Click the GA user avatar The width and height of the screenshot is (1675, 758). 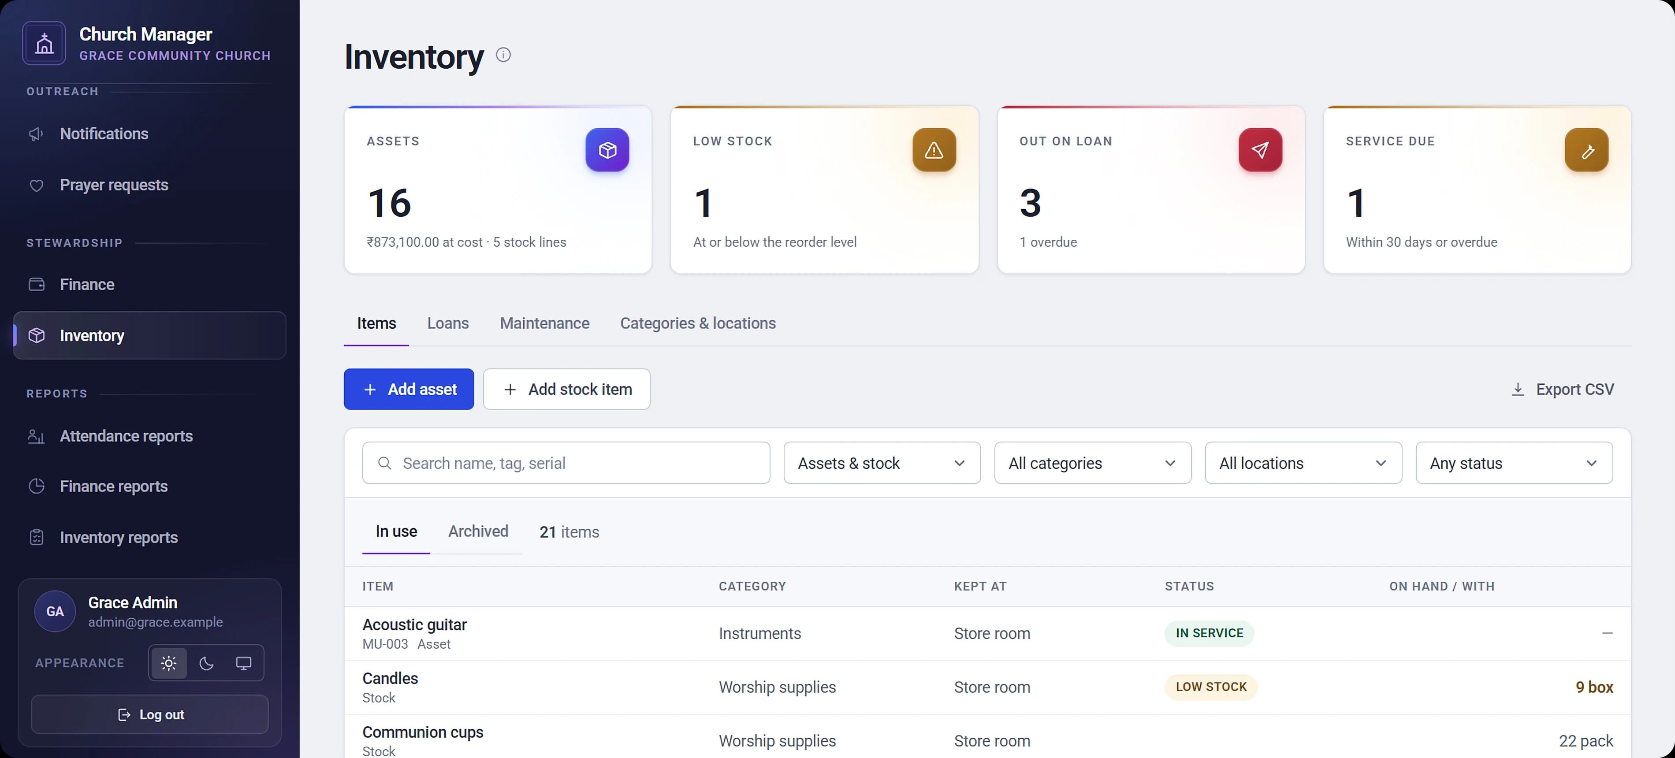point(55,611)
